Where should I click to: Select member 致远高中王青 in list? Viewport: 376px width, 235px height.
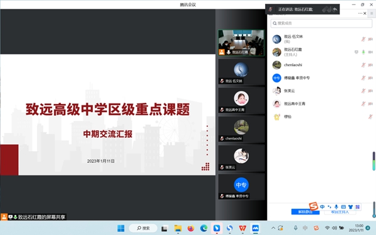321,103
